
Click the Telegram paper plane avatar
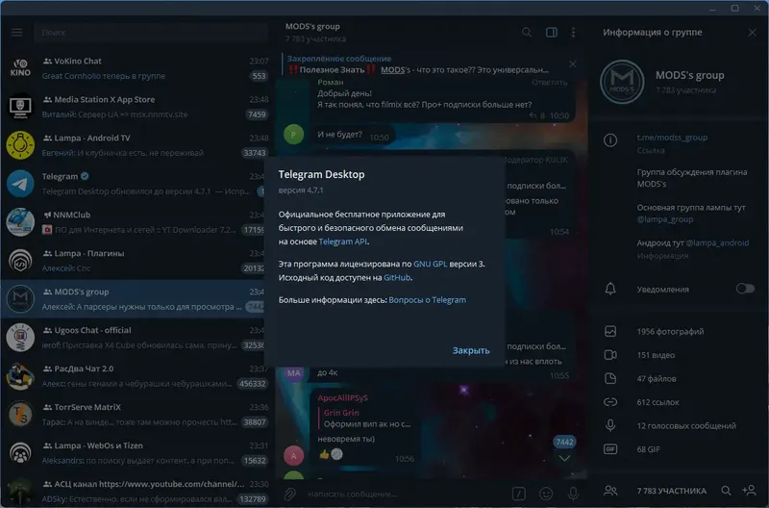coord(20,184)
